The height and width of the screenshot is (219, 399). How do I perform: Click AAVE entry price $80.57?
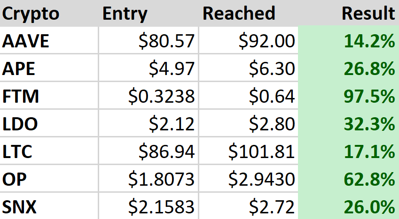167,41
